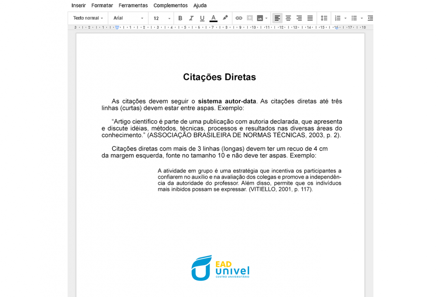This screenshot has width=441, height=297.
Task: Open the font size 12 dropdown
Action: click(x=162, y=18)
